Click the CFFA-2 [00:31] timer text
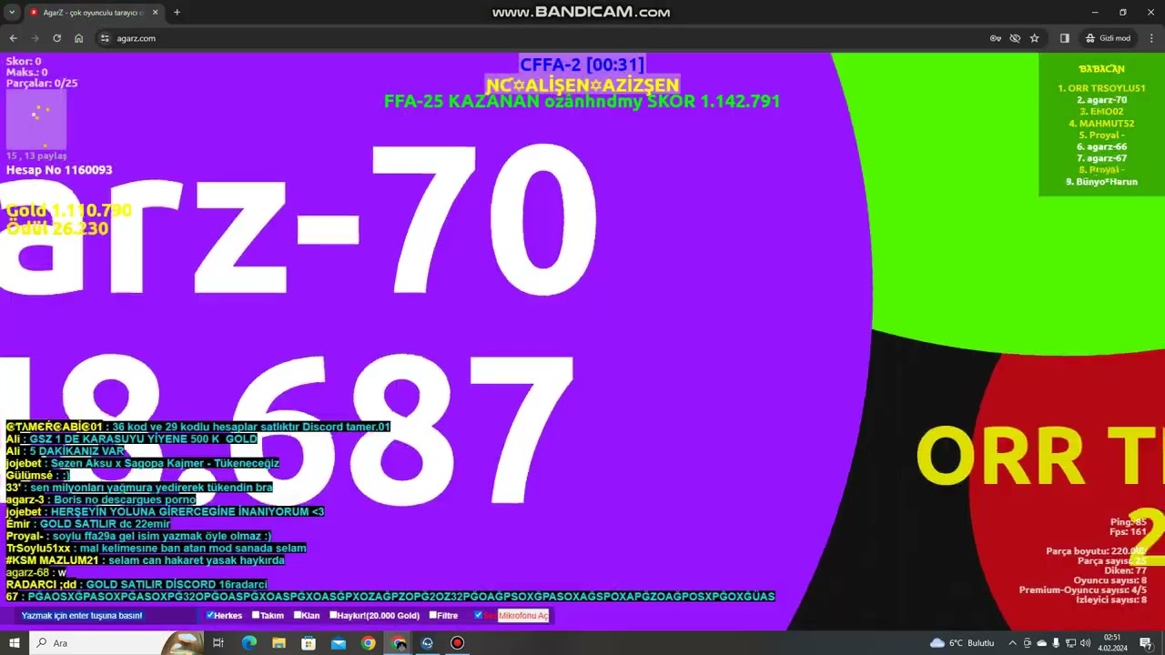The height and width of the screenshot is (655, 1165). (582, 65)
